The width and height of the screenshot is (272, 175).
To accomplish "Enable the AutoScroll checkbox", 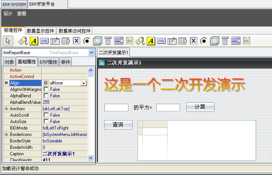I will [46, 115].
